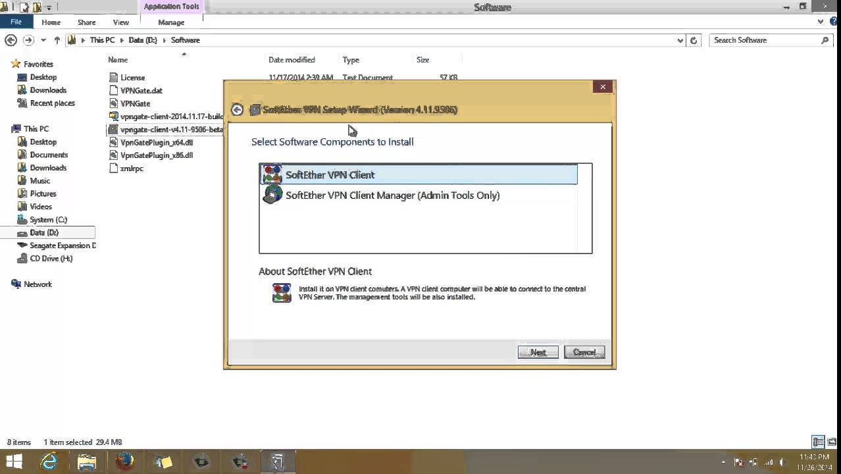Launch Firefox from taskbar
Viewport: 841px width, 474px height.
point(124,461)
